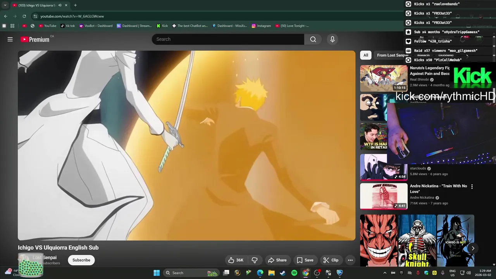The image size is (496, 279).
Task: Start voice search with the microphone icon
Action: [332, 39]
